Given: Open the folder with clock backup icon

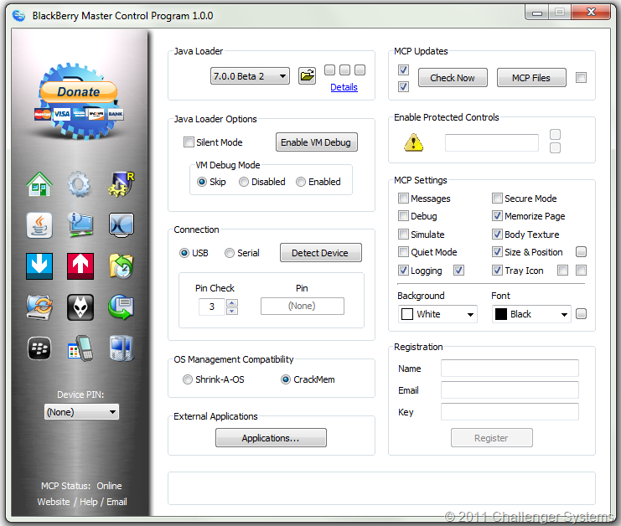Looking at the screenshot, I should [122, 266].
